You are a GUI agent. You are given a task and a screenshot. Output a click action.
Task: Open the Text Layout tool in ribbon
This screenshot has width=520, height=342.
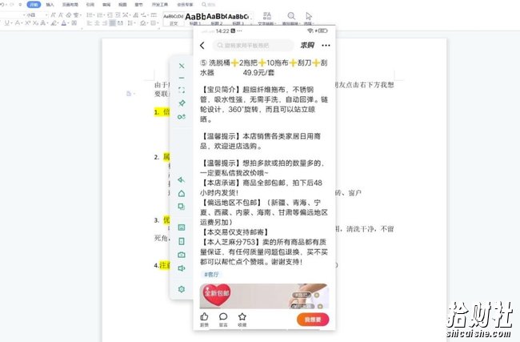tap(267, 15)
